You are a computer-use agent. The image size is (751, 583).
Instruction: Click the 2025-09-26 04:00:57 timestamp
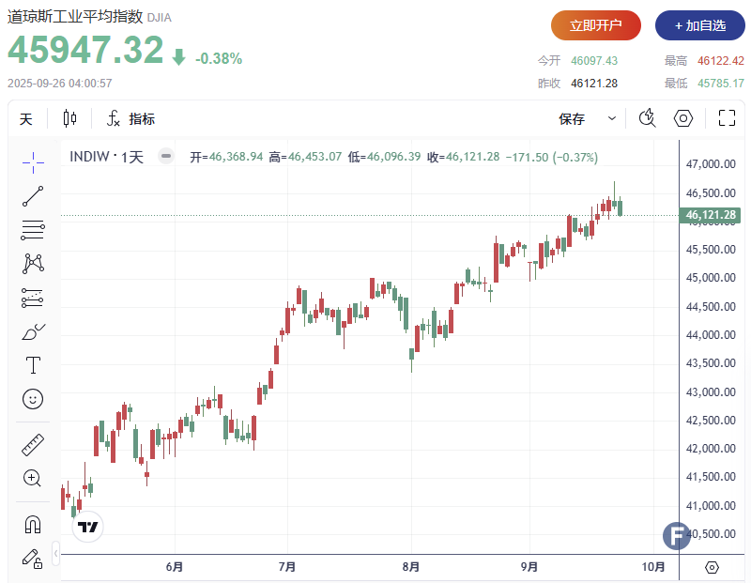click(60, 84)
